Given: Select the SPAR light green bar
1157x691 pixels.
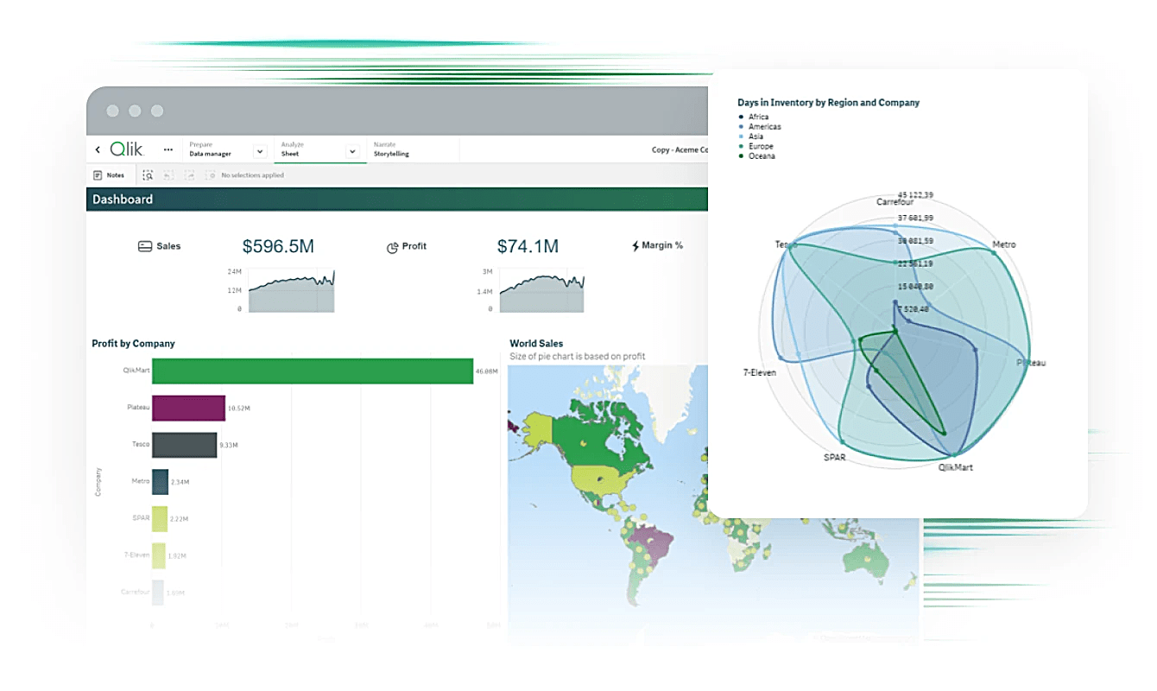Looking at the screenshot, I should pos(160,518).
